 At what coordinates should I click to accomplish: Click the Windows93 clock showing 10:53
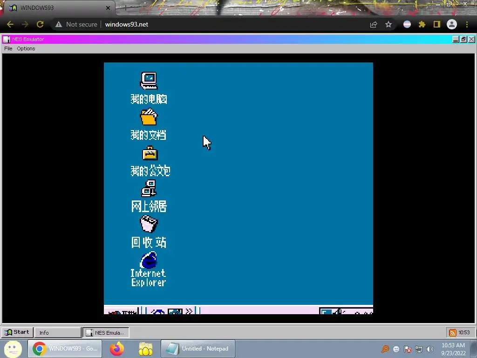click(x=464, y=332)
